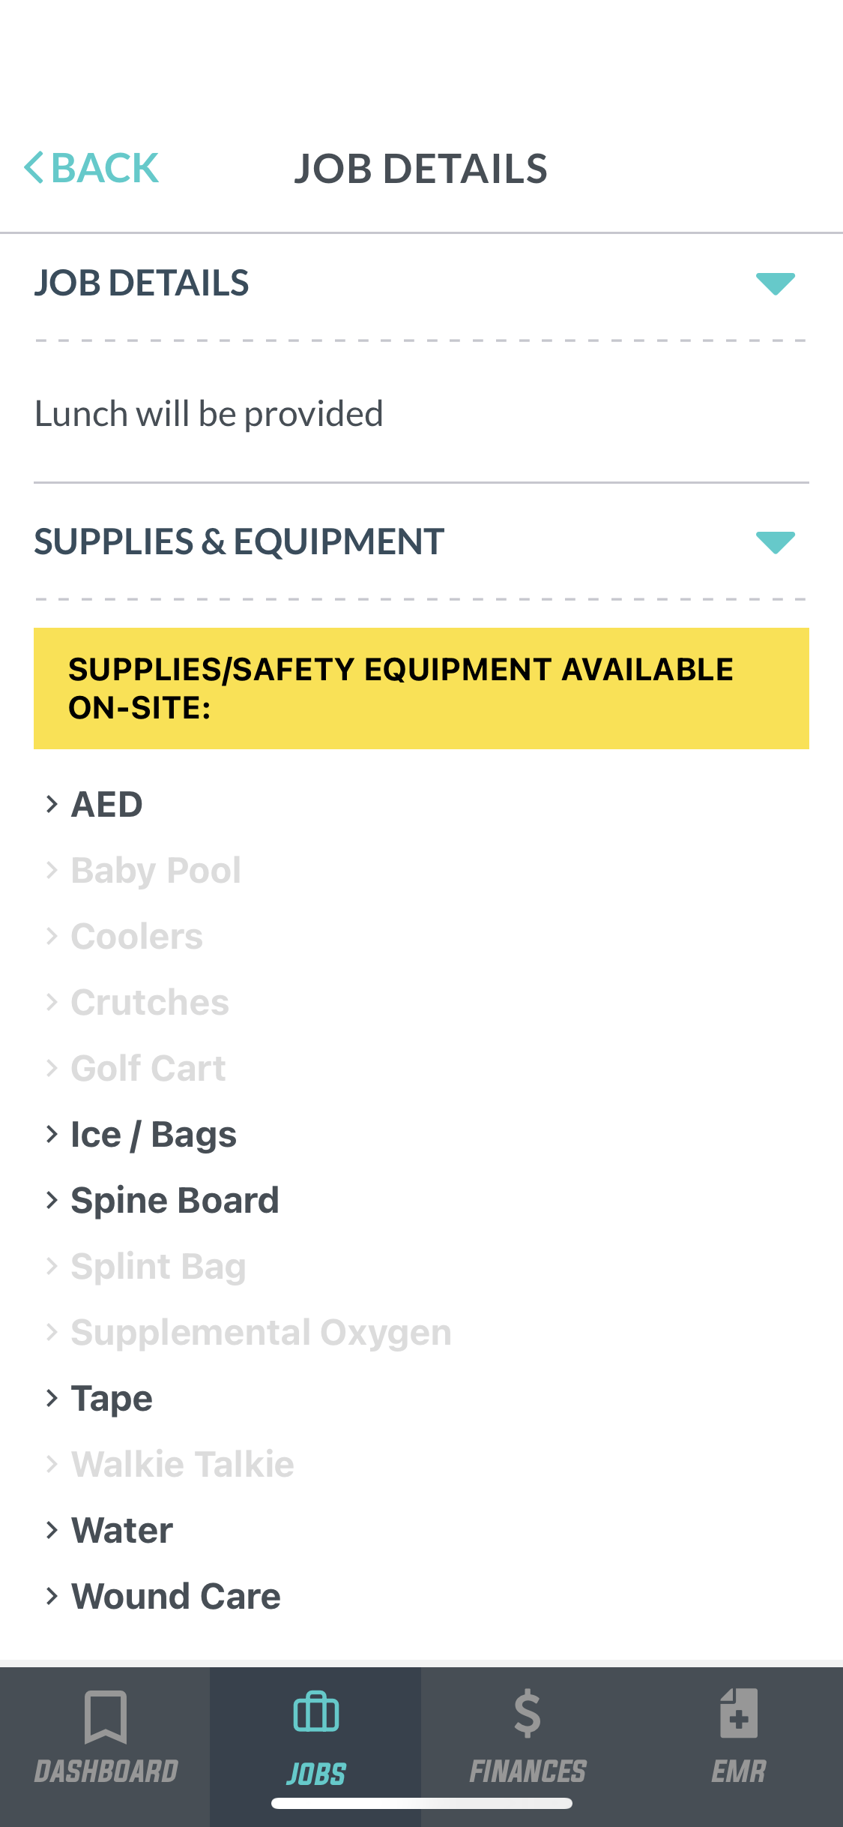
Task: Select the Wound Care supply item
Action: (176, 1597)
